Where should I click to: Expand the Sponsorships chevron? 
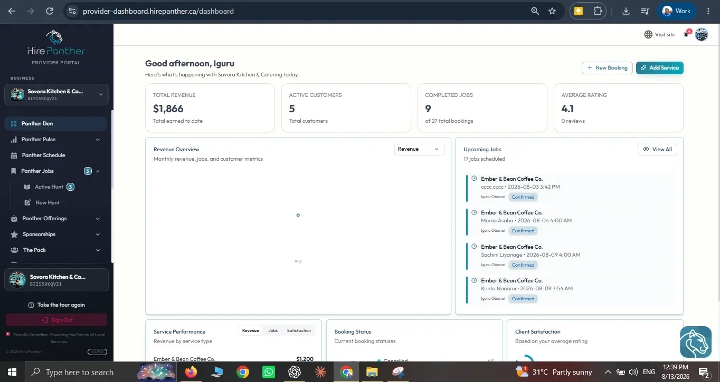[x=98, y=234]
